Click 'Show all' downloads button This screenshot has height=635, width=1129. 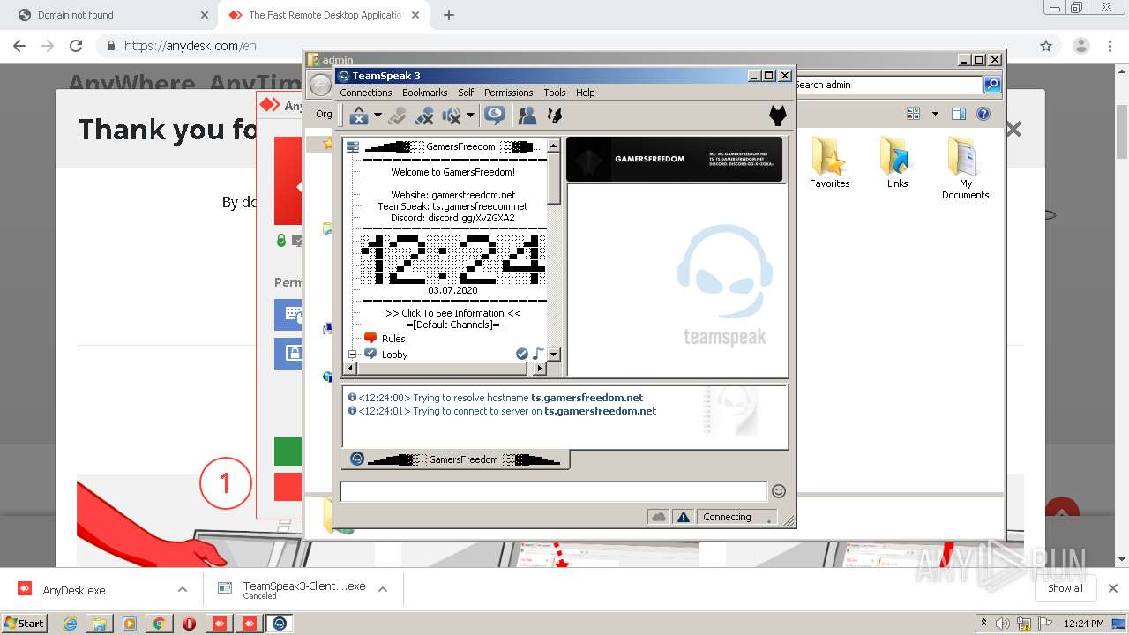1065,588
